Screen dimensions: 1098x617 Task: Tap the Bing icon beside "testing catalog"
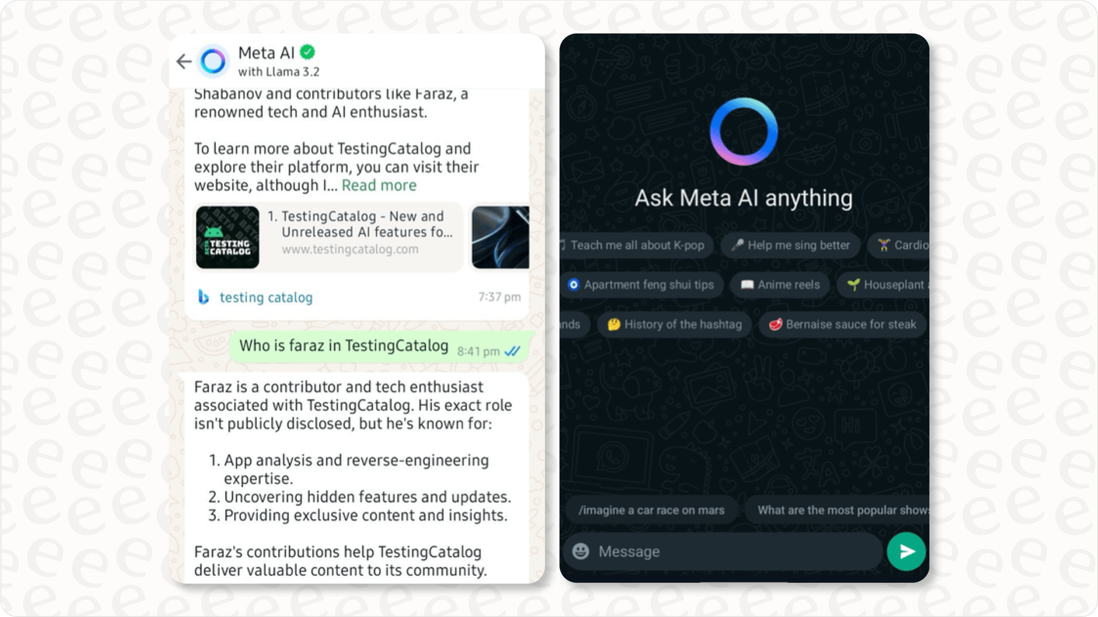point(205,298)
